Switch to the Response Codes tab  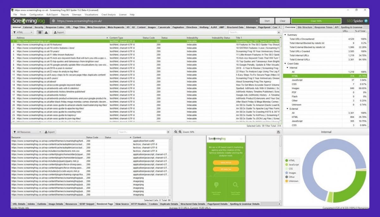pyautogui.click(x=54, y=27)
